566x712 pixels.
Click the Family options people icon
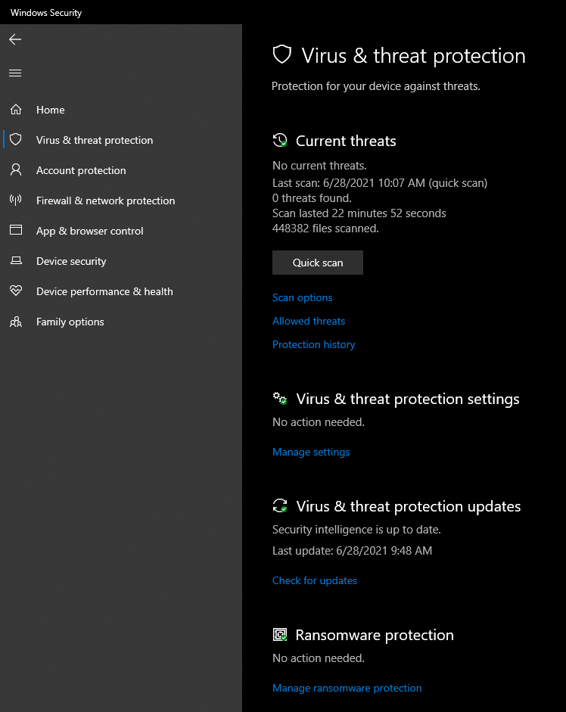15,322
